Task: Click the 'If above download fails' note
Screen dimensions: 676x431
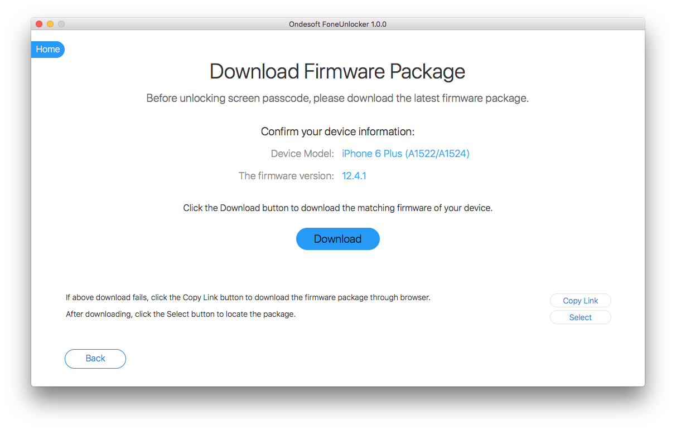Action: (248, 297)
